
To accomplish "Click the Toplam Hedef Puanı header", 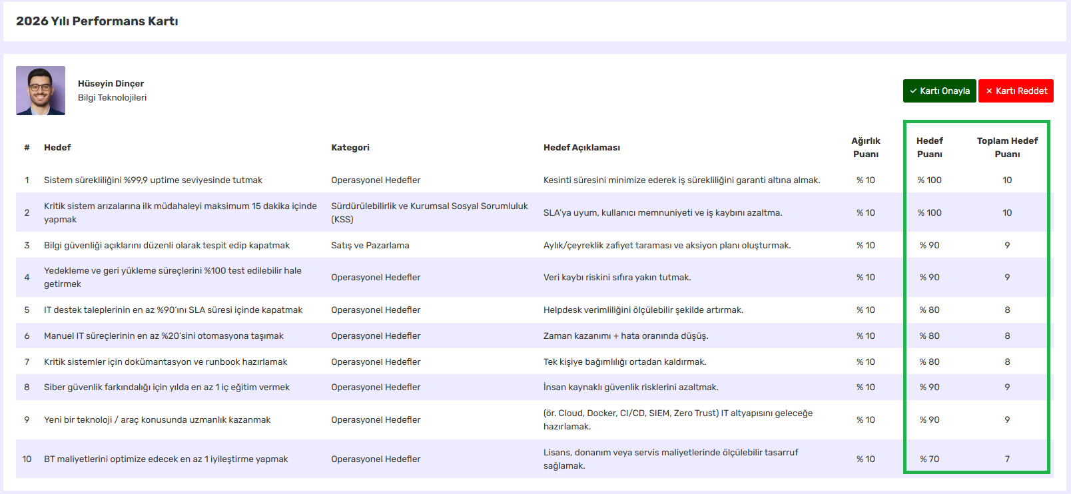I will [x=1007, y=148].
